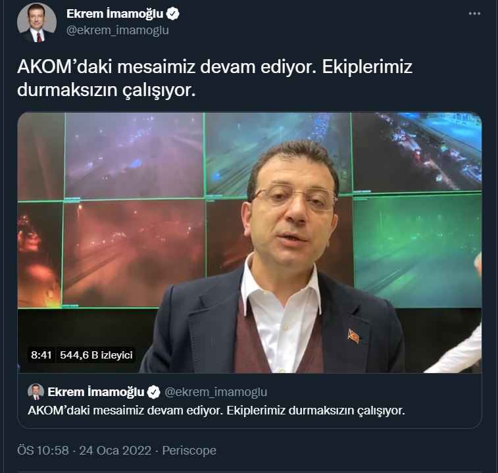Click verified badge beside the header display name
The image size is (498, 473).
tap(173, 14)
